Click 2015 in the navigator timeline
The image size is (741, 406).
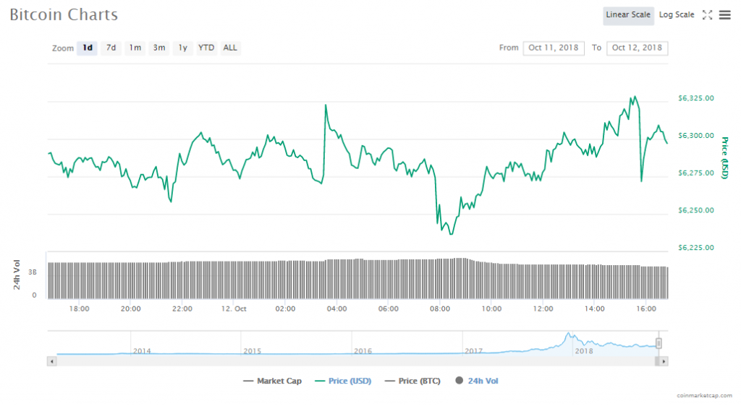pyautogui.click(x=253, y=351)
